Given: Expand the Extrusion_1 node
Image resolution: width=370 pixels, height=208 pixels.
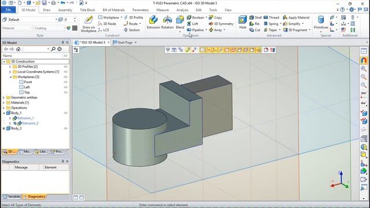Looking at the screenshot, I should tap(10, 118).
